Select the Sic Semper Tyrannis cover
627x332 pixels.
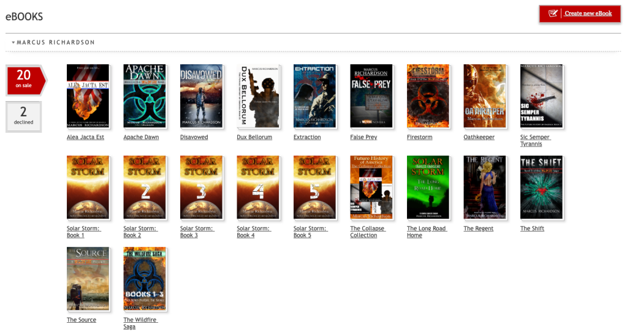pyautogui.click(x=541, y=96)
